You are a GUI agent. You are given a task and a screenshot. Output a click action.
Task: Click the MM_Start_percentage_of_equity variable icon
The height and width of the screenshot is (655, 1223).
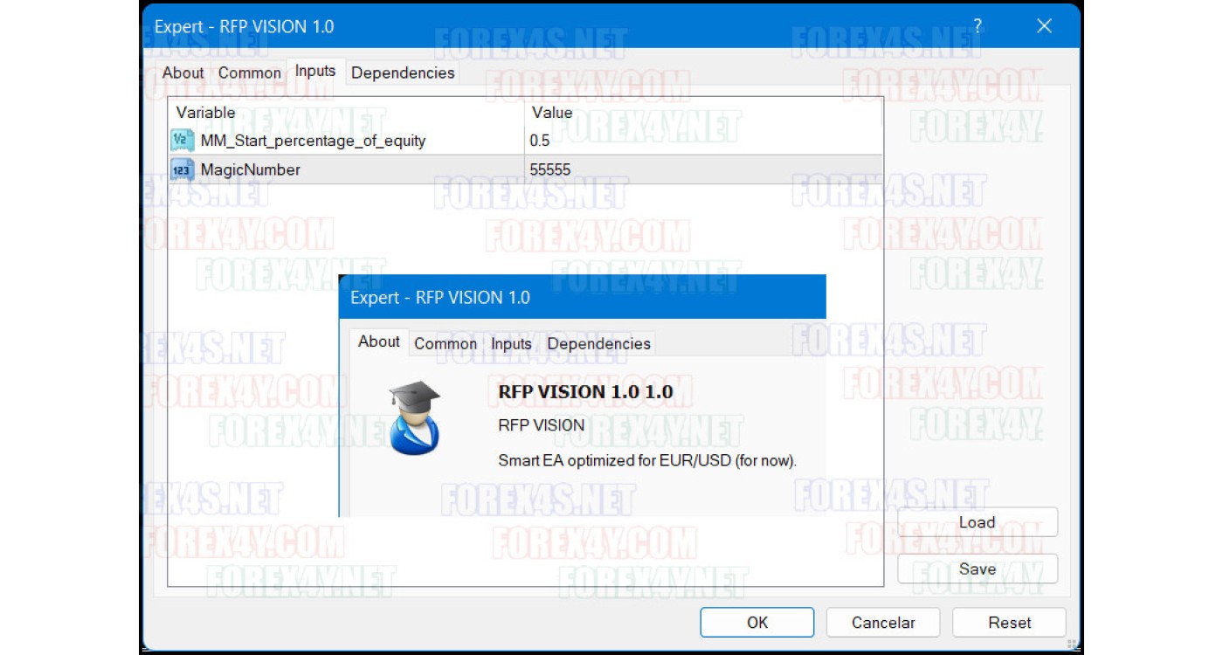182,140
